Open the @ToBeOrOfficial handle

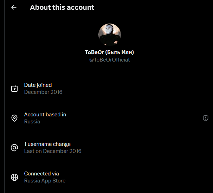[x=109, y=60]
